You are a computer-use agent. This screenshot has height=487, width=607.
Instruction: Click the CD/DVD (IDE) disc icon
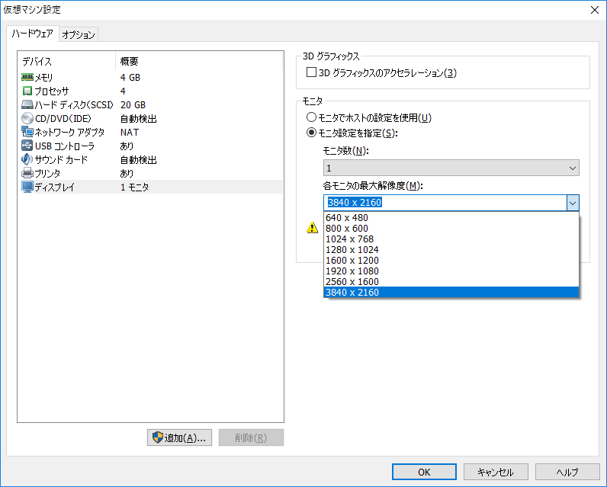[x=27, y=118]
